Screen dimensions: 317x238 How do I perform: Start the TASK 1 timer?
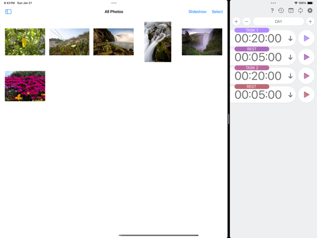307,39
